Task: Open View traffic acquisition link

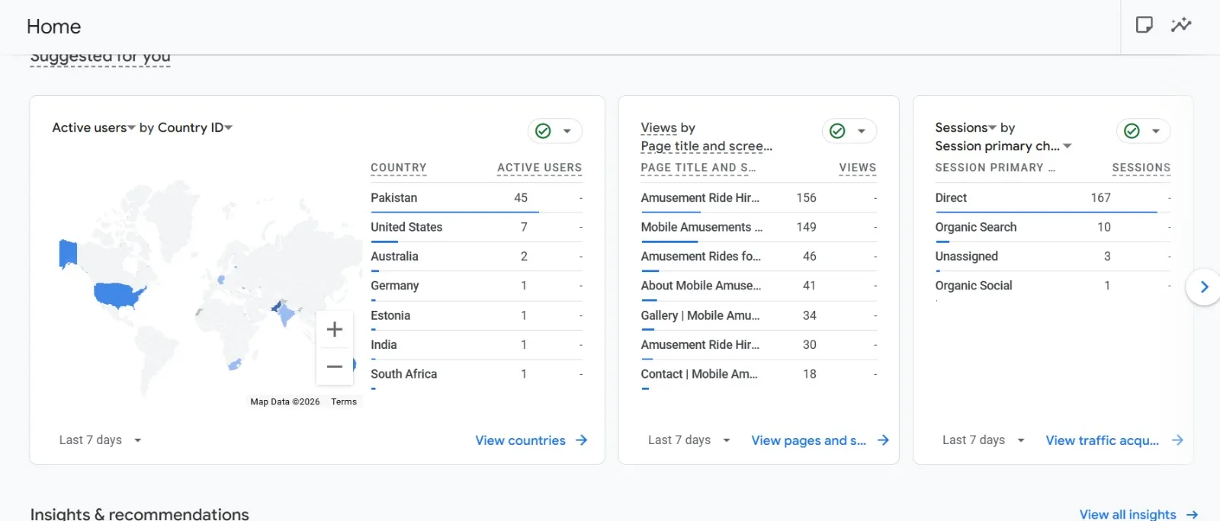Action: point(1115,440)
